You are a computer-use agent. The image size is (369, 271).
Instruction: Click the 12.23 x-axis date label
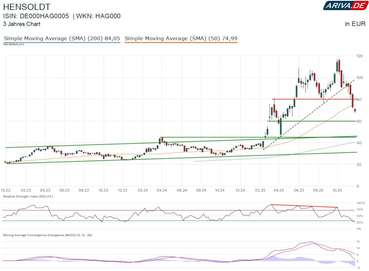(123, 190)
